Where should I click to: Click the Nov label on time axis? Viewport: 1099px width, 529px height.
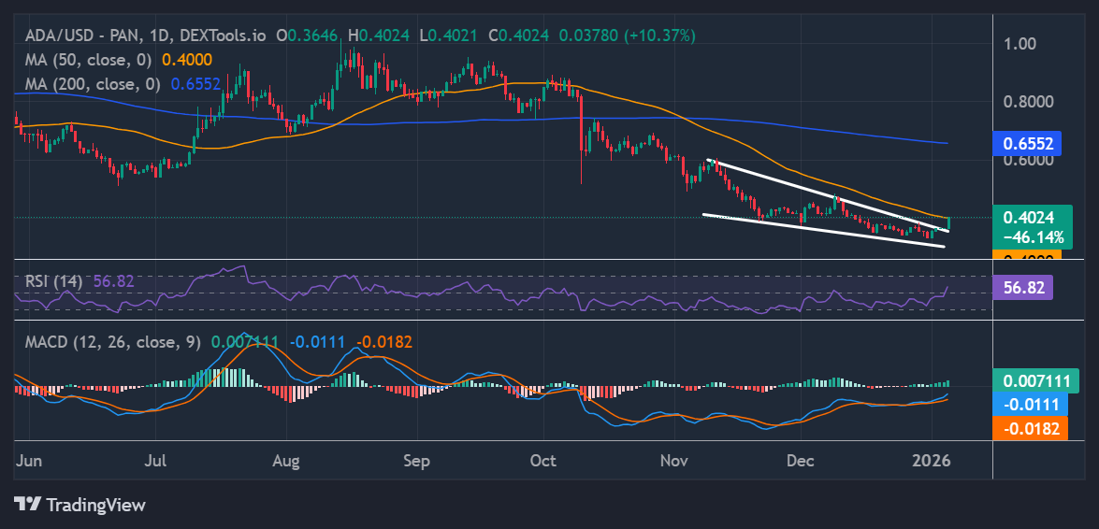tap(674, 461)
